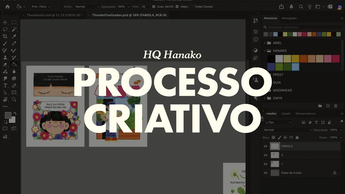Click the foreground color box
Image resolution: width=345 pixels, height=194 pixels.
8,115
